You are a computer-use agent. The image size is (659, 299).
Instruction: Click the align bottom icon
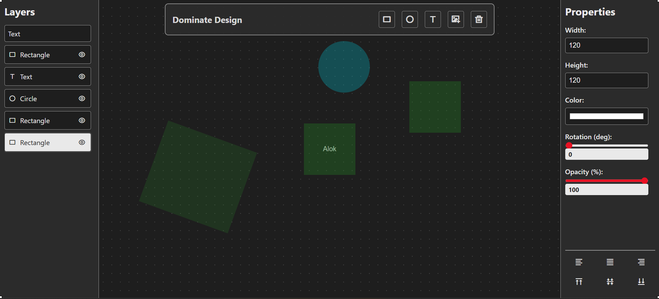pos(641,282)
